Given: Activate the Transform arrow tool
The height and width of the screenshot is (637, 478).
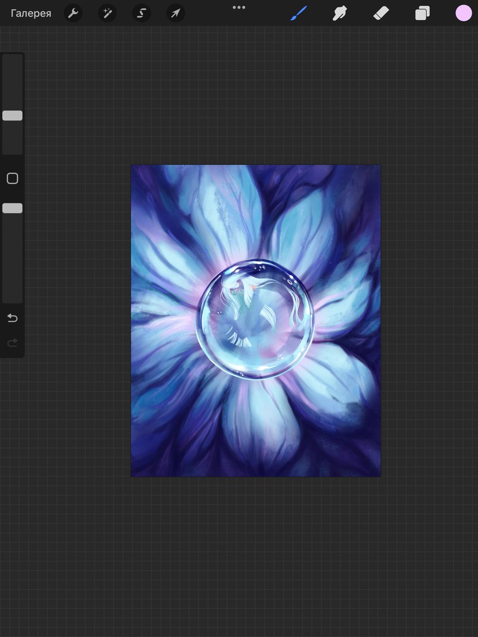Looking at the screenshot, I should pyautogui.click(x=176, y=13).
